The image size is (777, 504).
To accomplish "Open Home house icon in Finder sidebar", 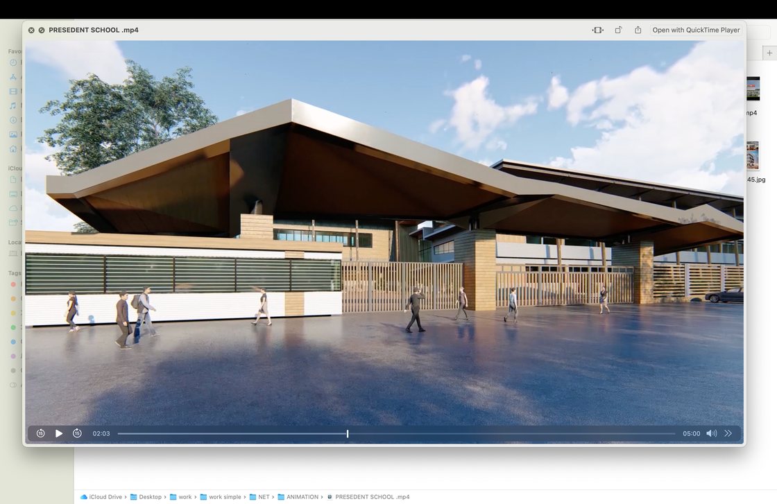I will click(13, 148).
